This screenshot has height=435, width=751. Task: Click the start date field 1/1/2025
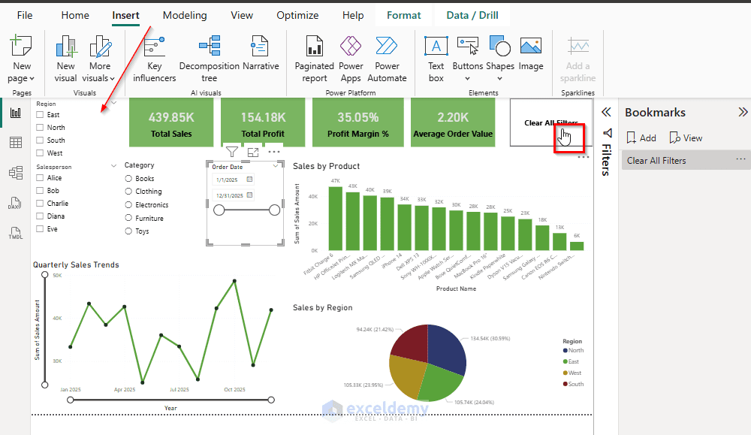click(234, 180)
